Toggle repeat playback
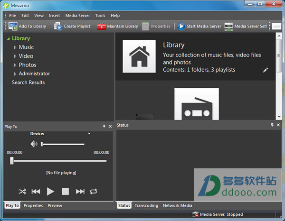Viewport: 285px width, 221px height. click(x=94, y=192)
